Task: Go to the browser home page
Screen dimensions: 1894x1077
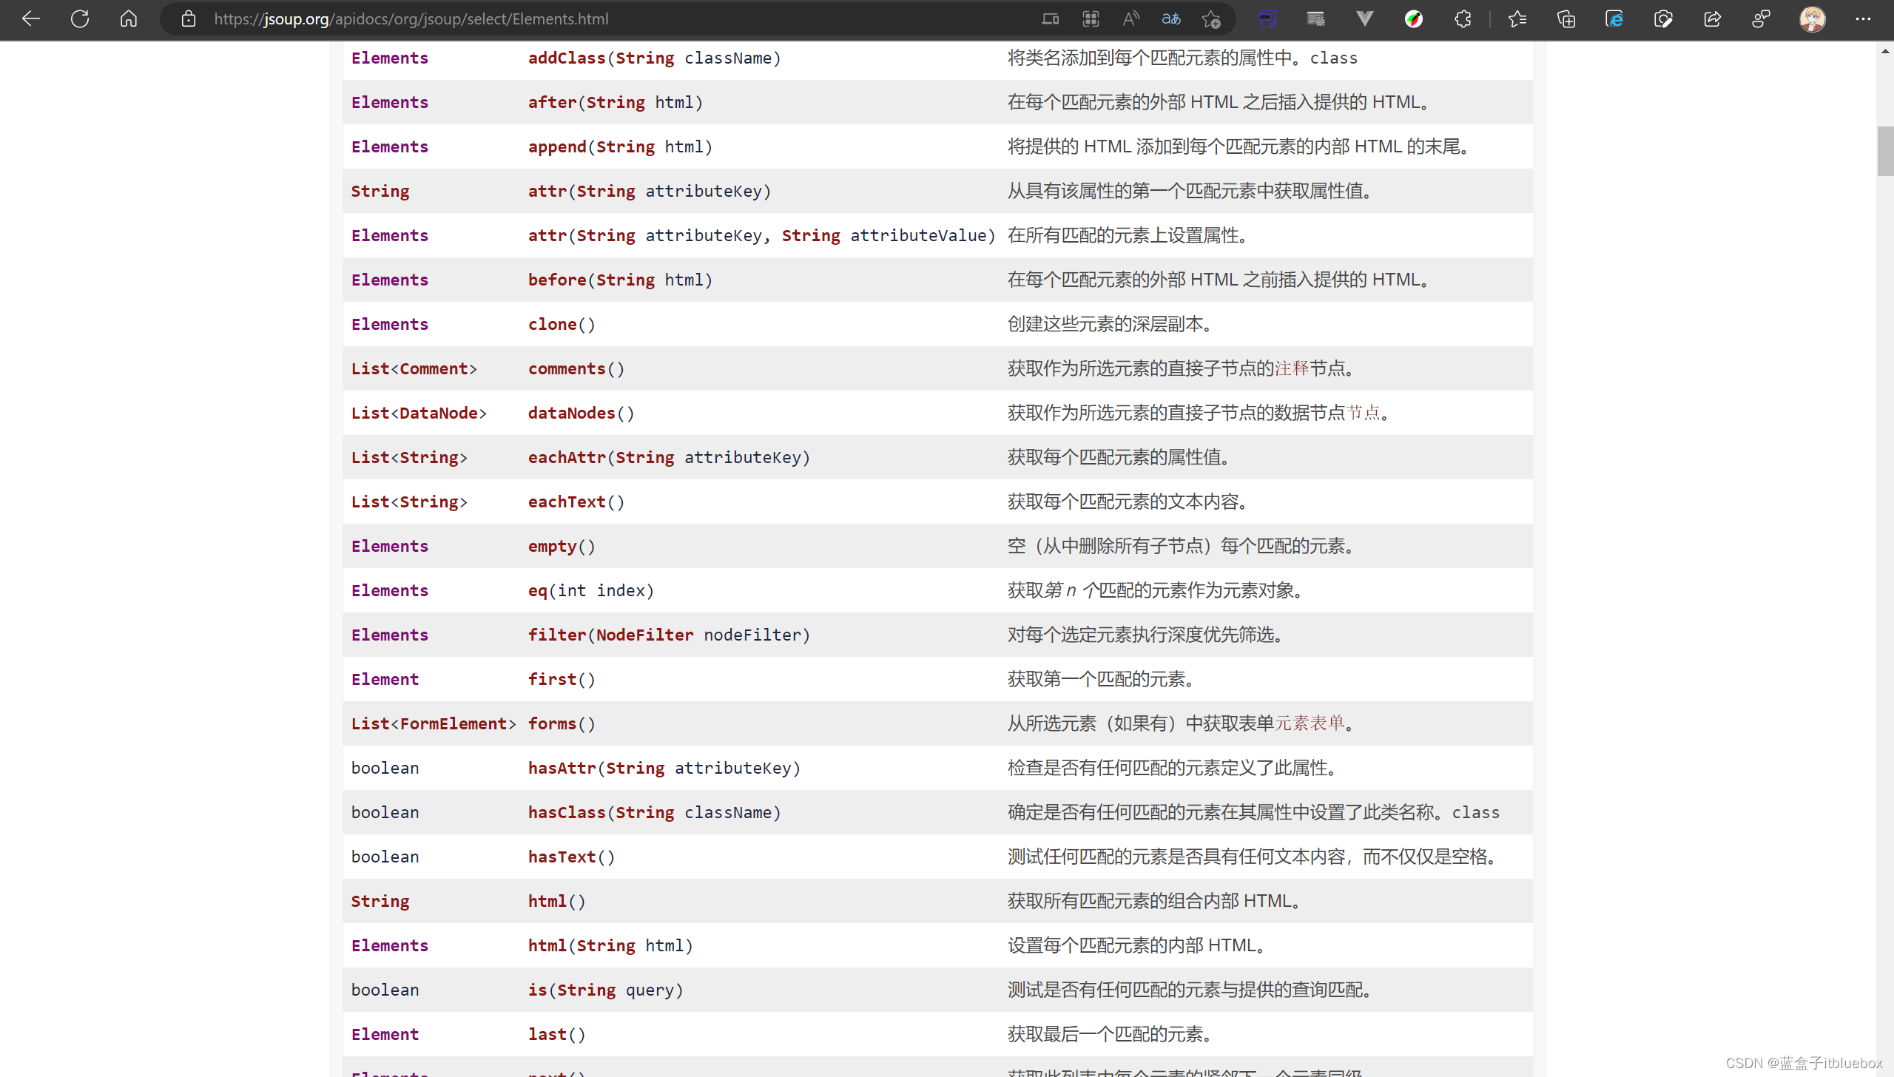Action: 129,19
